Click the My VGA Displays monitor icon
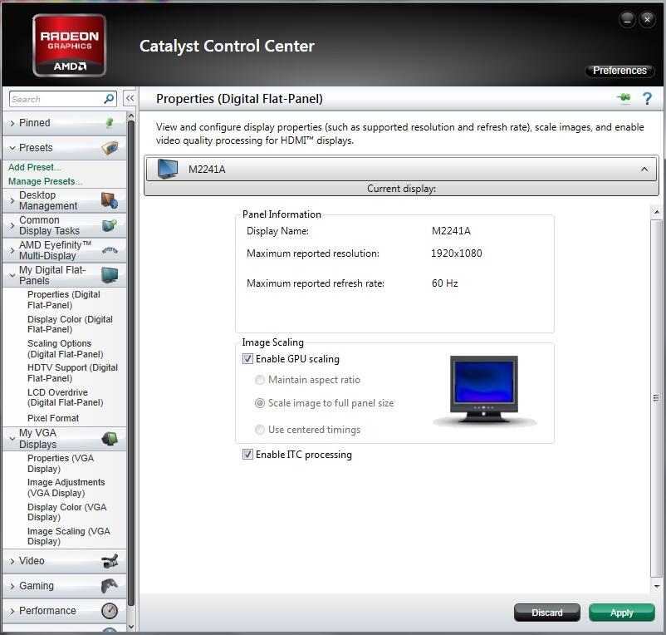 [110, 438]
